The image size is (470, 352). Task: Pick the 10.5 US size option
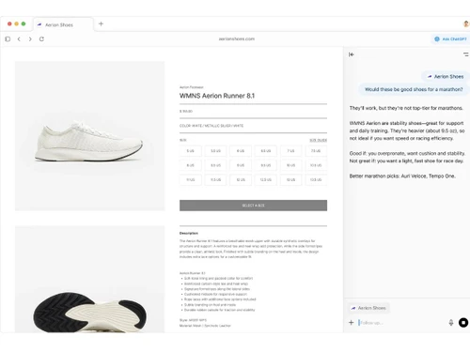pyautogui.click(x=316, y=165)
